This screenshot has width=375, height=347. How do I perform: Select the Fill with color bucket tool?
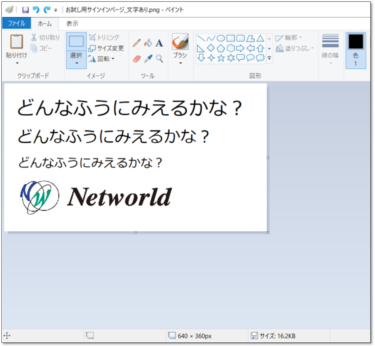pyautogui.click(x=148, y=43)
